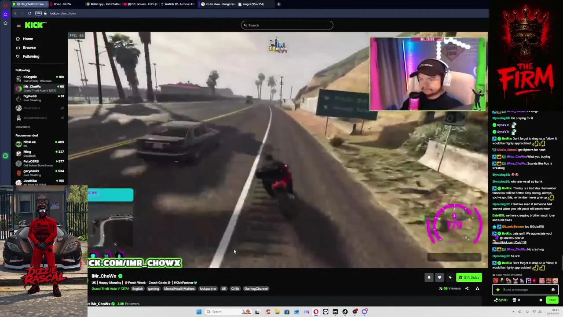The height and width of the screenshot is (317, 563).
Task: Toggle stream notifications bell
Action: [429, 277]
